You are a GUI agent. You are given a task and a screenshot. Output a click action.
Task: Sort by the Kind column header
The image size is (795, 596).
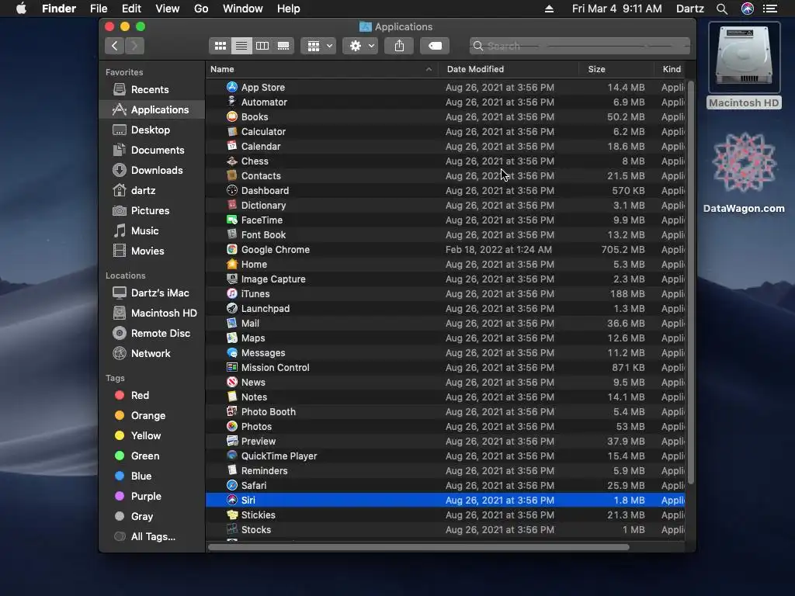(672, 69)
